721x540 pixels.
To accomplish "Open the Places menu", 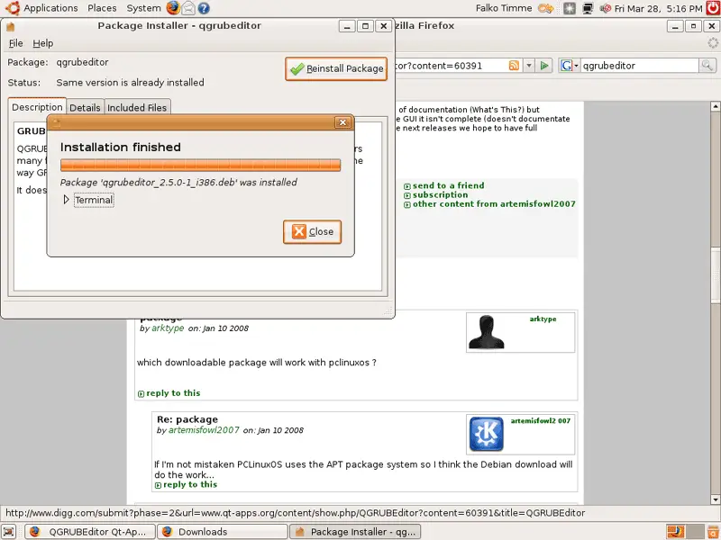I will (102, 8).
